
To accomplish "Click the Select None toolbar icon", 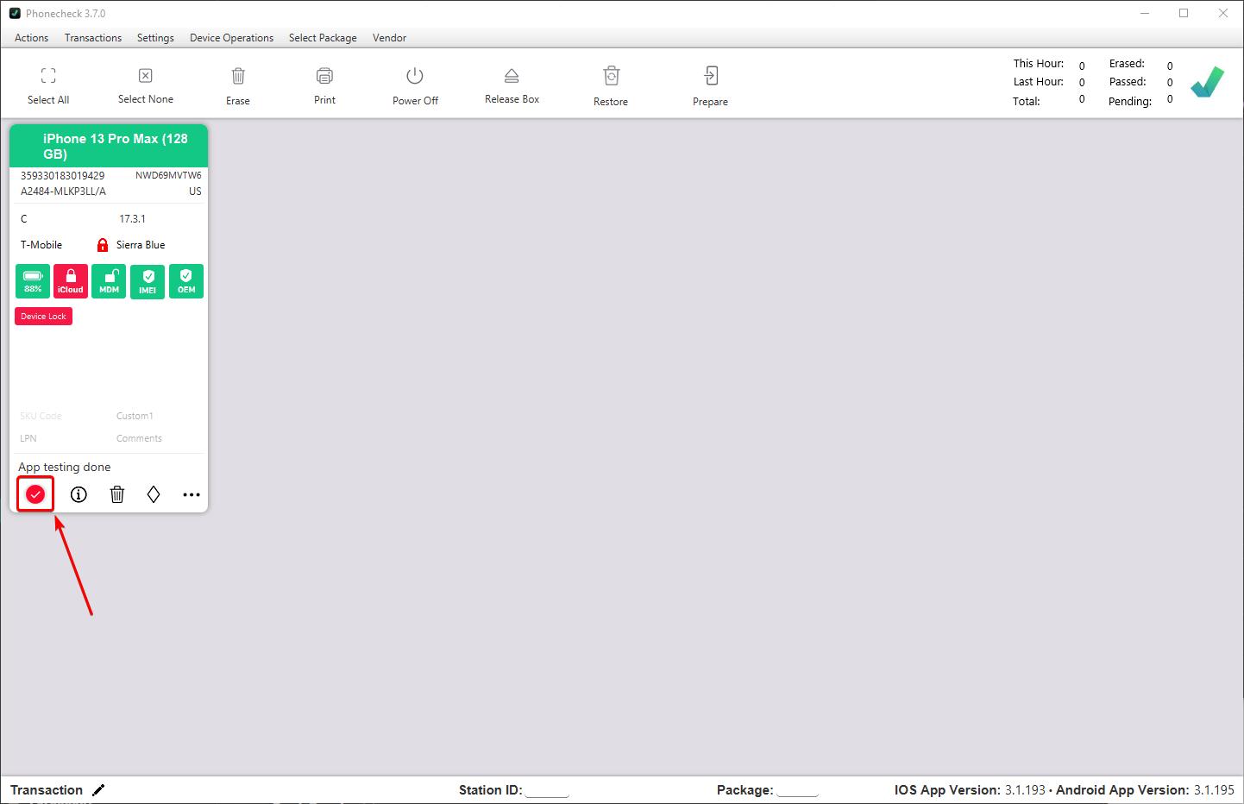I will 146,76.
